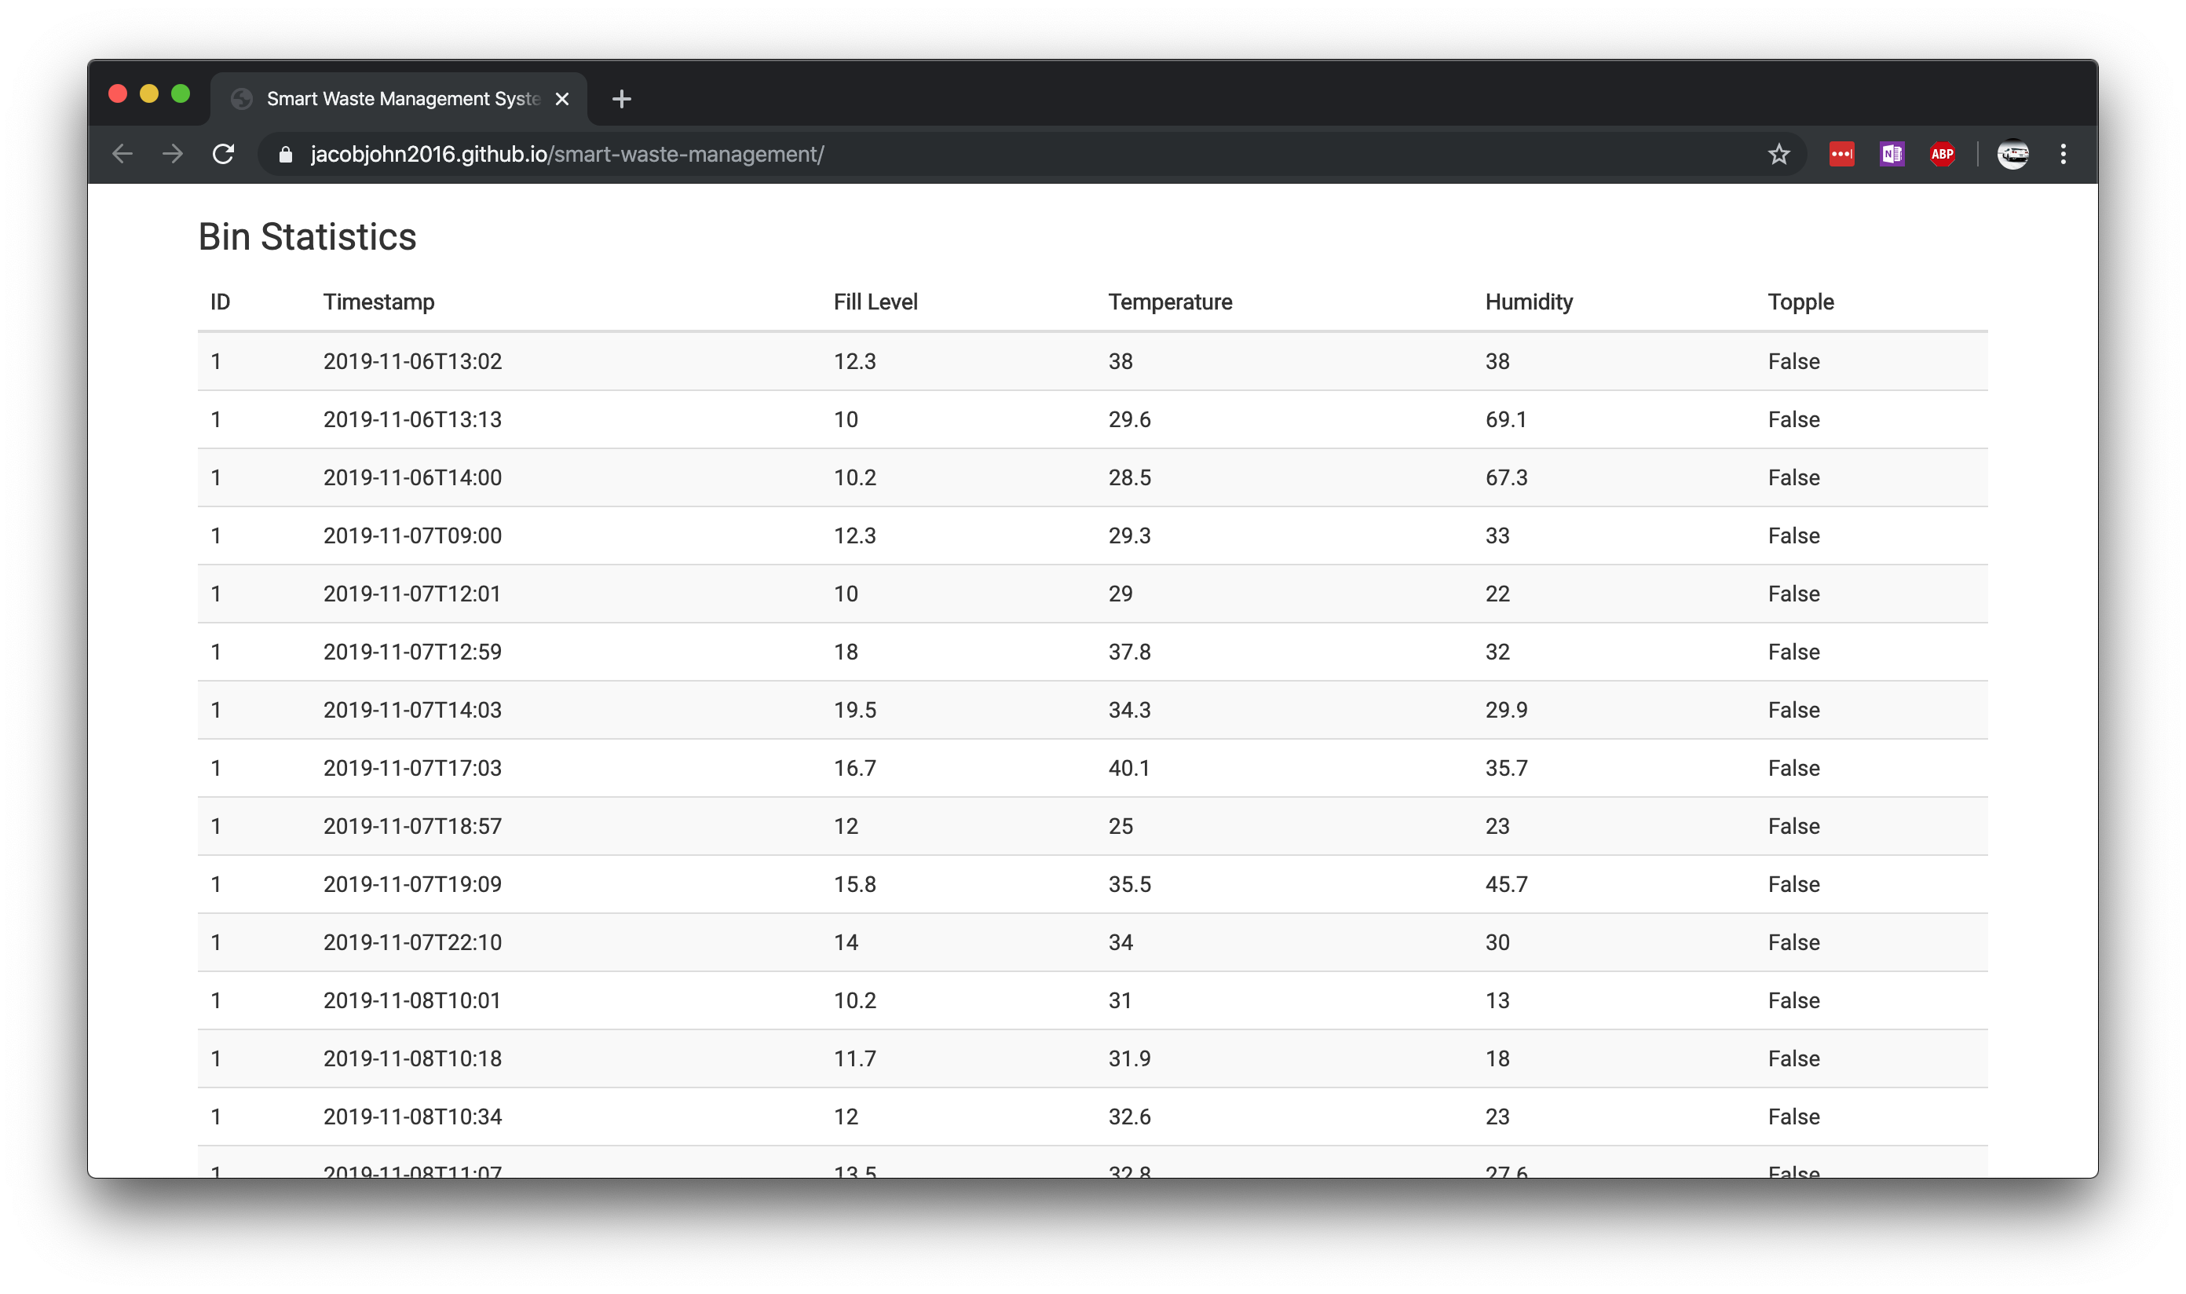The height and width of the screenshot is (1294, 2186).
Task: Open the Chrome profile avatar
Action: point(2012,155)
